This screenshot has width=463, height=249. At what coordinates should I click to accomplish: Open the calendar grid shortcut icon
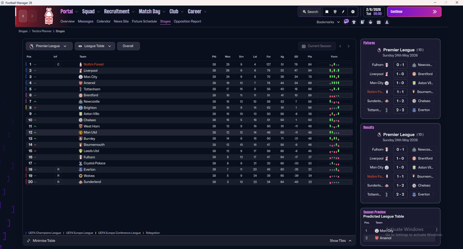point(379,22)
